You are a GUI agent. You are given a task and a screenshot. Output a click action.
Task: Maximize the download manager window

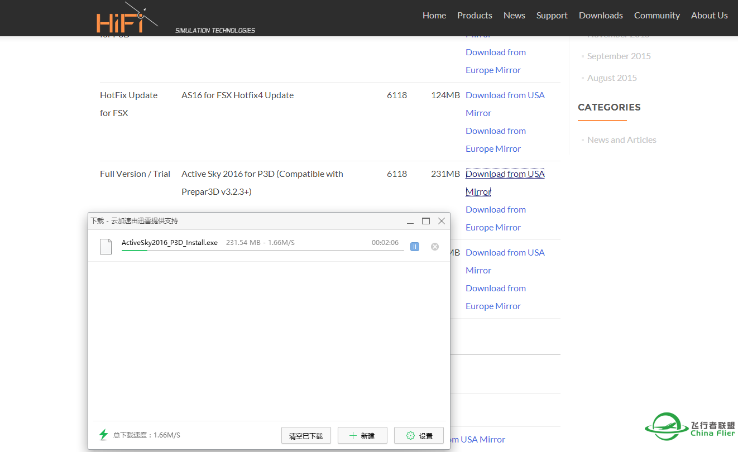coord(426,221)
